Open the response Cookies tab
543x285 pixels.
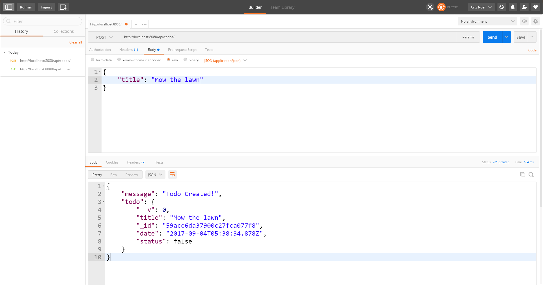[x=112, y=162]
